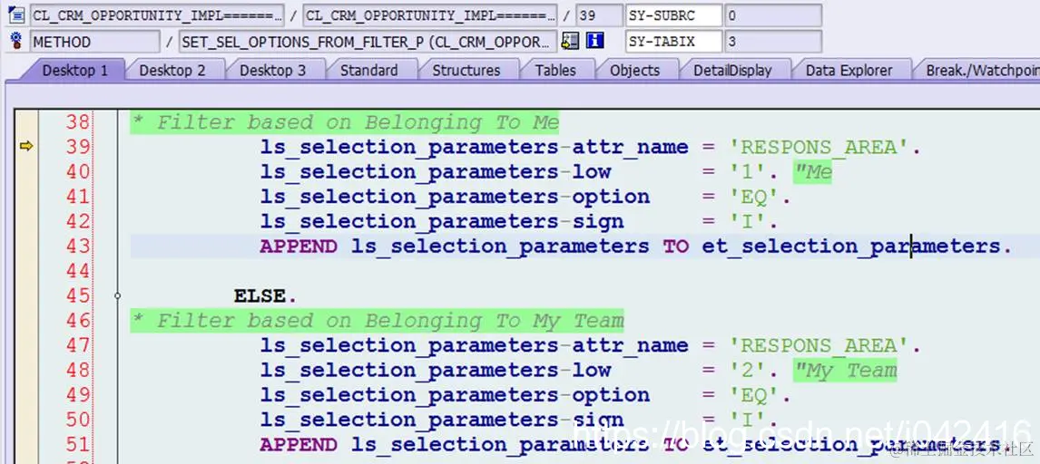Image resolution: width=1040 pixels, height=464 pixels.
Task: Click the line number field showing 39
Action: pos(600,15)
